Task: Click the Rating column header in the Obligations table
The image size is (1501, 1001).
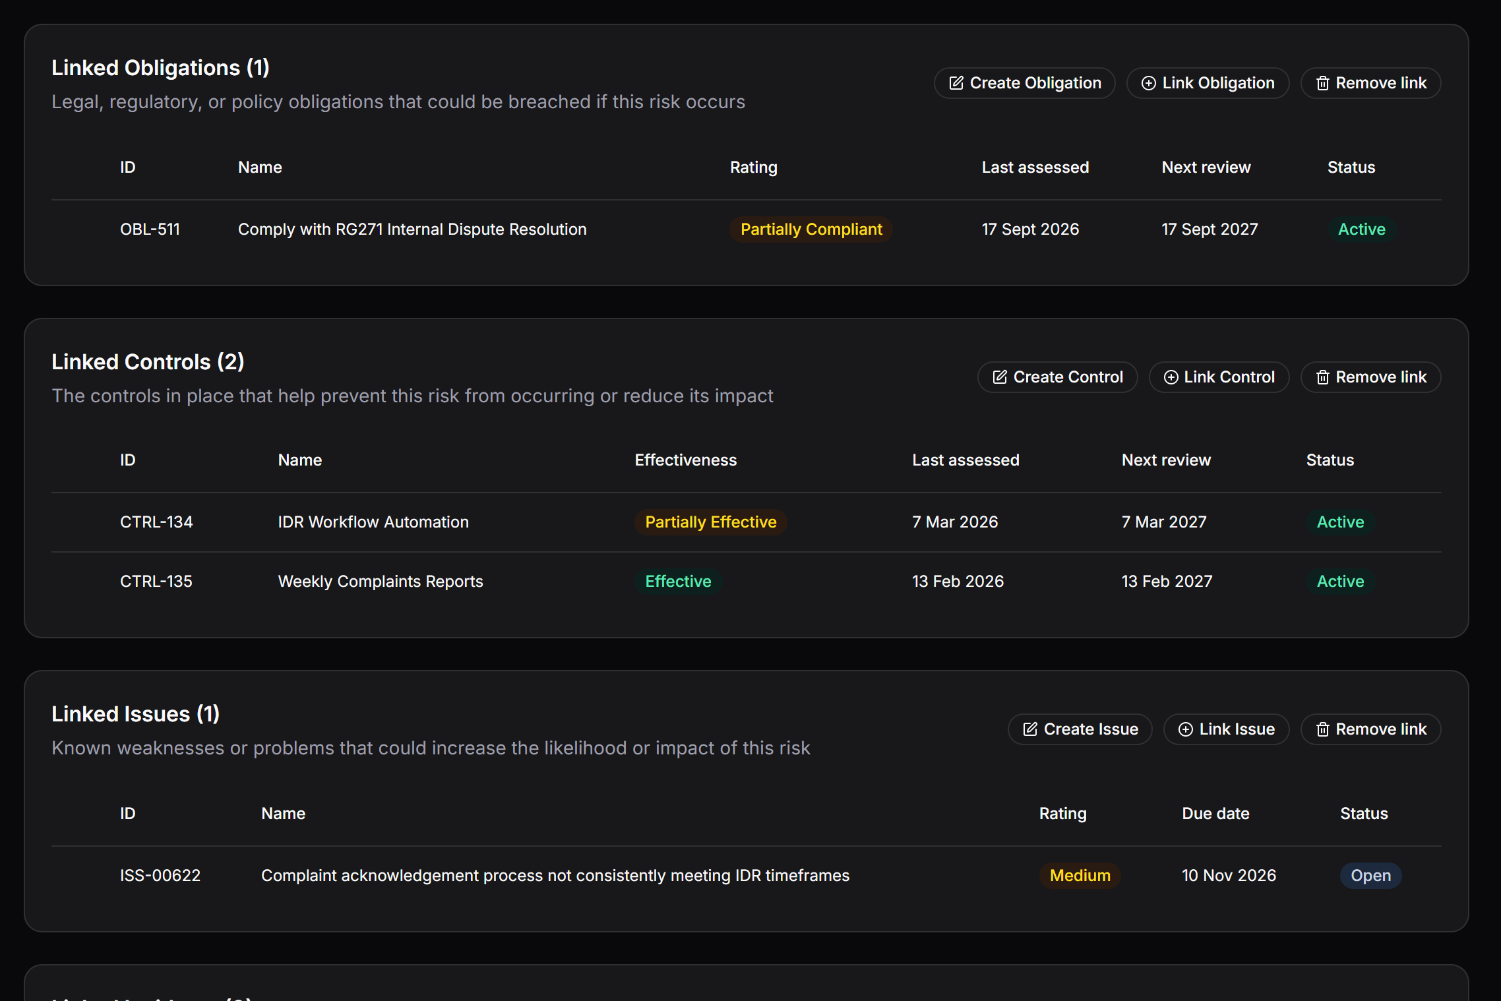Action: [754, 167]
